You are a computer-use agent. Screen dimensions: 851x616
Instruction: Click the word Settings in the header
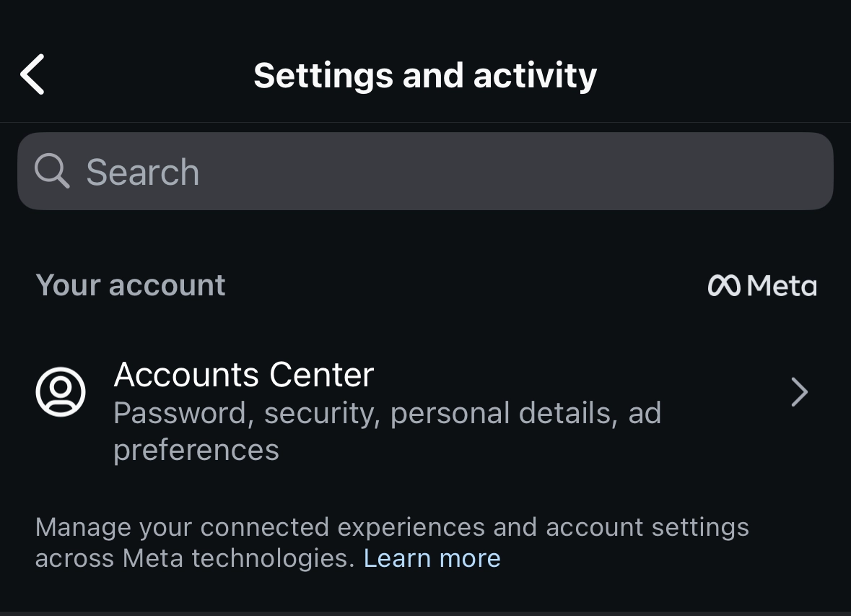323,75
